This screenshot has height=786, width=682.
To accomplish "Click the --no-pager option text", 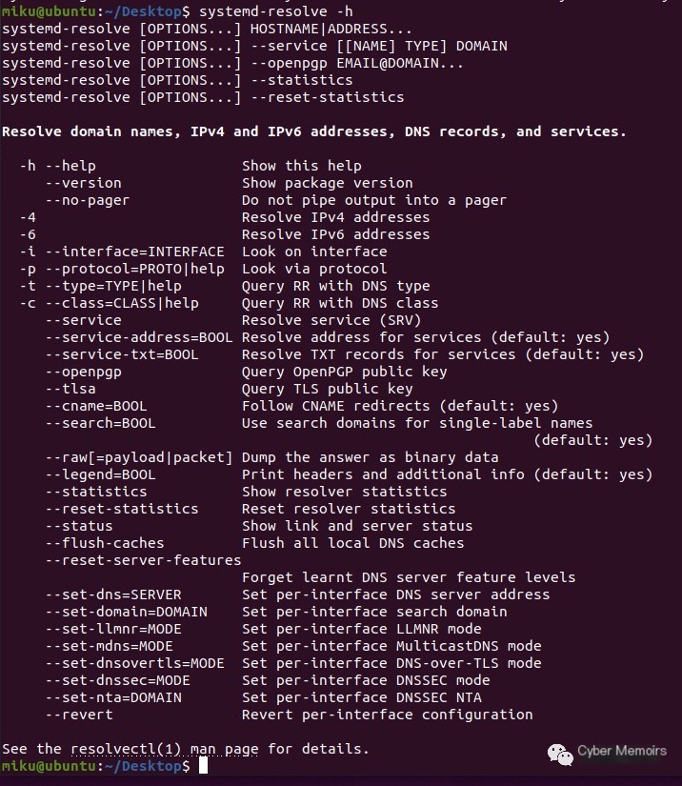I will (88, 200).
